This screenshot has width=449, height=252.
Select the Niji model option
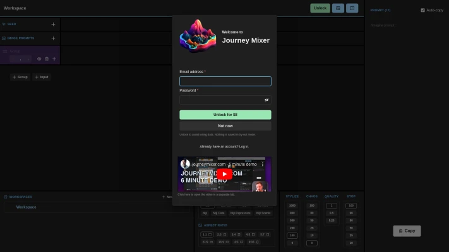205,213
